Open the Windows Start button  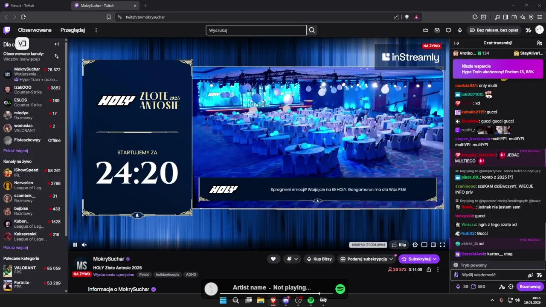click(x=223, y=301)
